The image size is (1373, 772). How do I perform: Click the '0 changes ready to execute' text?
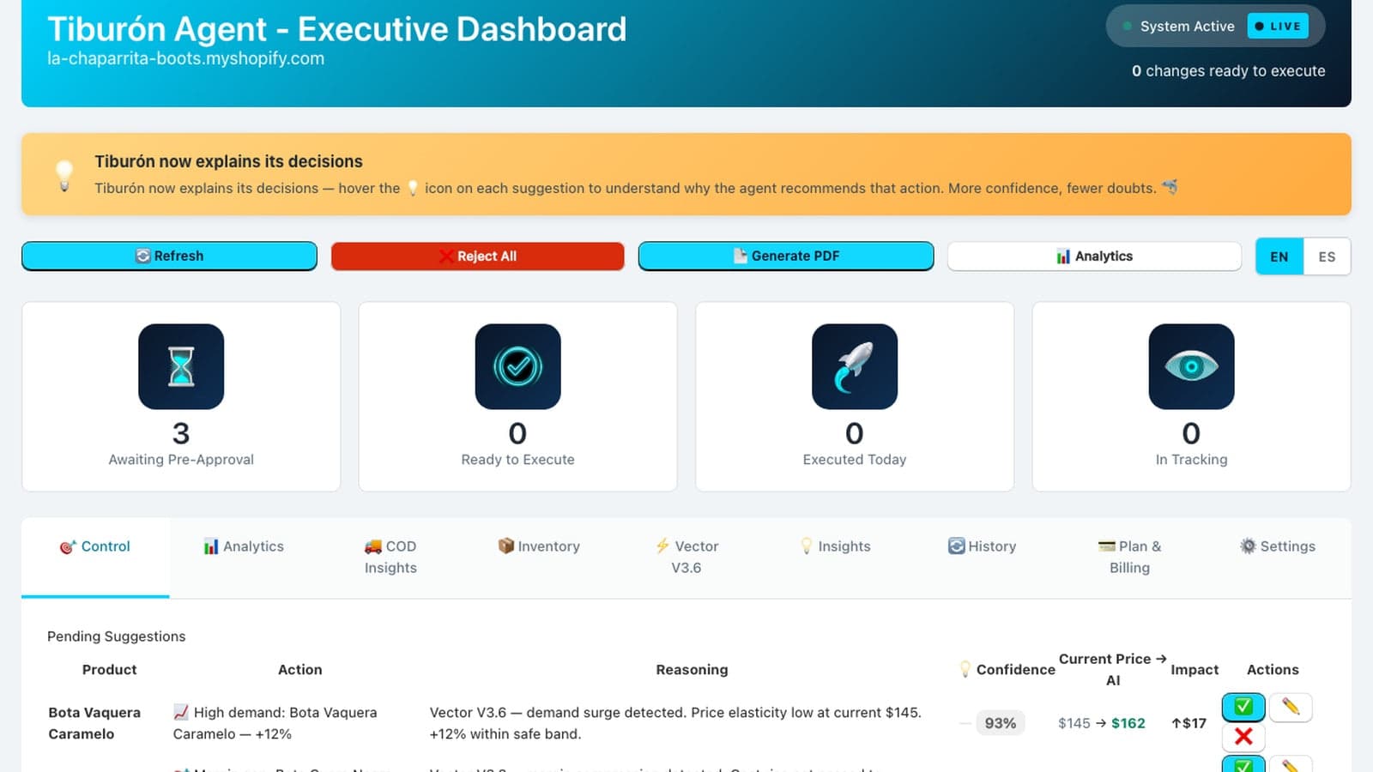coord(1228,71)
